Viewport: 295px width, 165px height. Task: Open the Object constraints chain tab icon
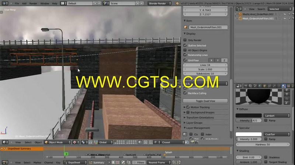pyautogui.click(x=269, y=86)
